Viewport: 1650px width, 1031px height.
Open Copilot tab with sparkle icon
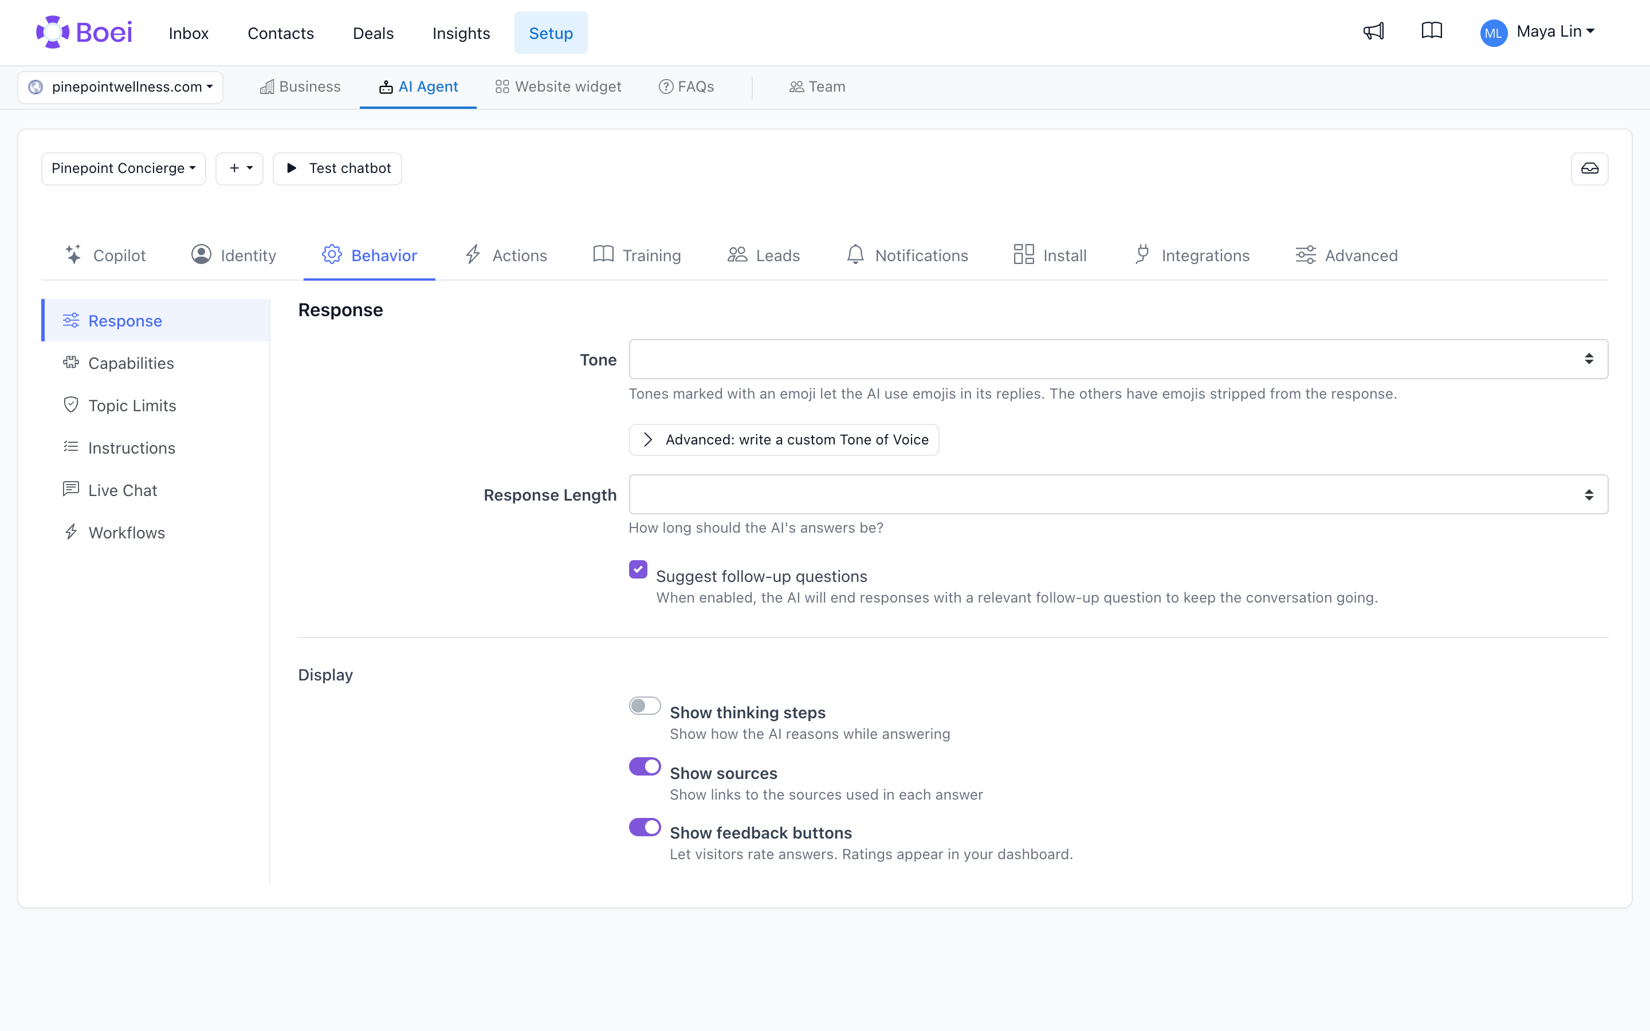105,255
